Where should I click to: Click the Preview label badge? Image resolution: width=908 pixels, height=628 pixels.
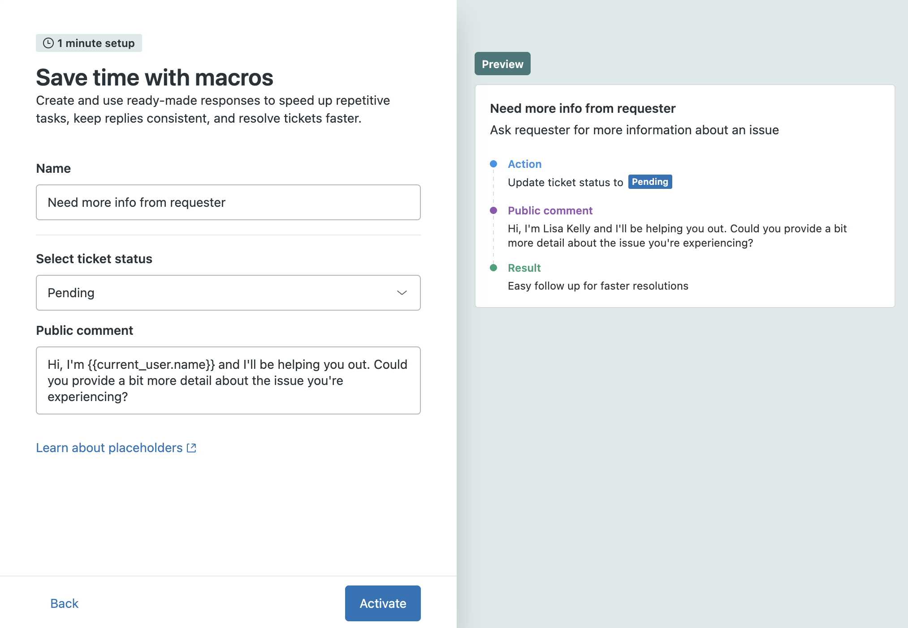[502, 64]
